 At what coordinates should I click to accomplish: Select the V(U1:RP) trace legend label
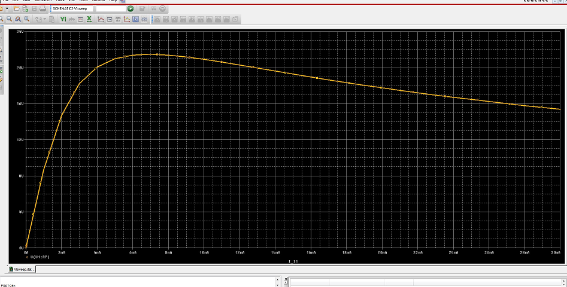click(x=40, y=257)
